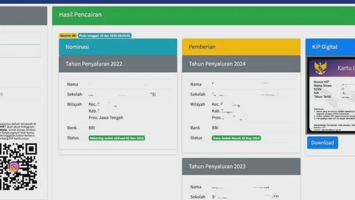Click the QR code image
The width and height of the screenshot is (355, 200).
coord(19,167)
